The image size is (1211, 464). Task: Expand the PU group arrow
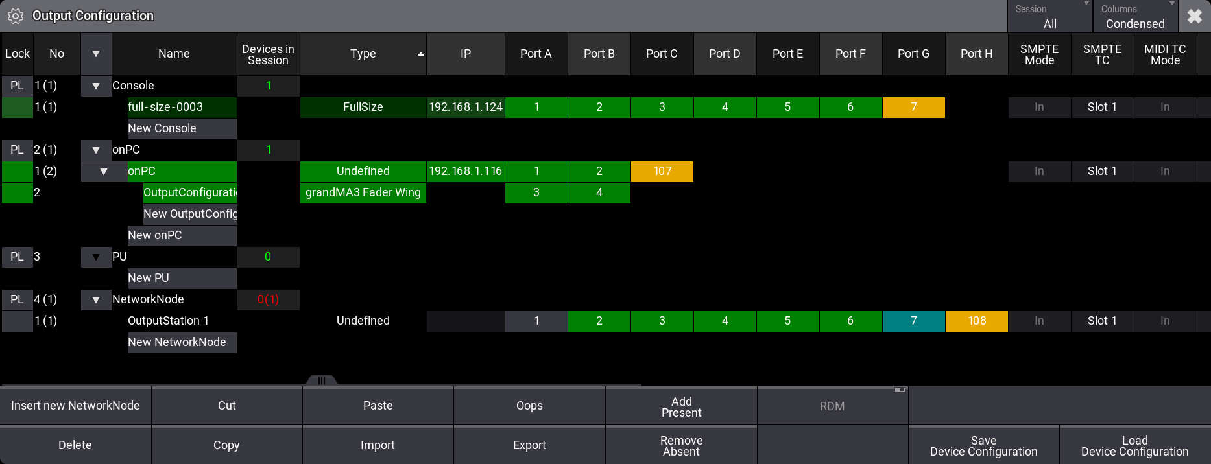point(96,257)
